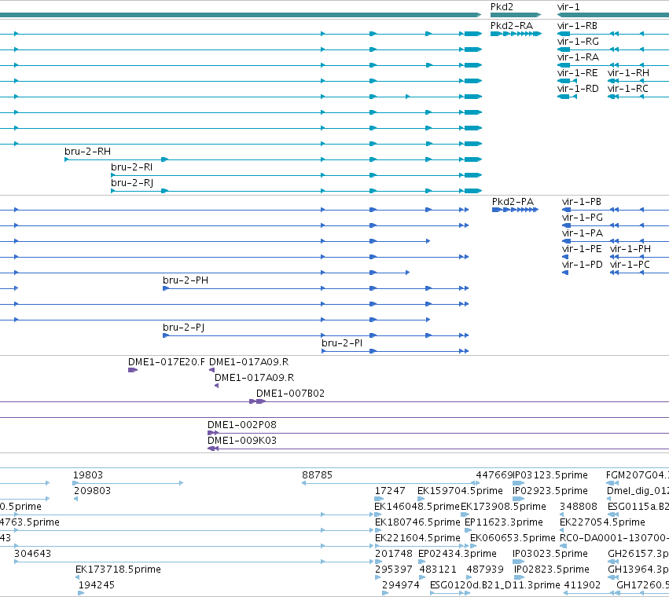
Task: Select the EK180746.5prime EST label
Action: [417, 522]
